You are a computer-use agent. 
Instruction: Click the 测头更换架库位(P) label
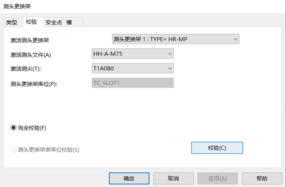coord(34,84)
